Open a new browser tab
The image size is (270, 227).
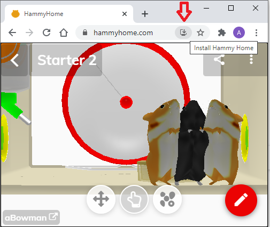tap(145, 14)
